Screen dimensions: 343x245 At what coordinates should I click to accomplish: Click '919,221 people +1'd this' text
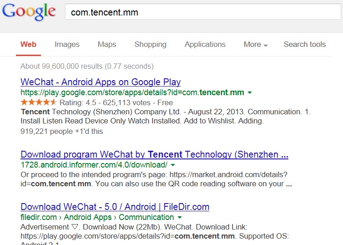(62, 131)
